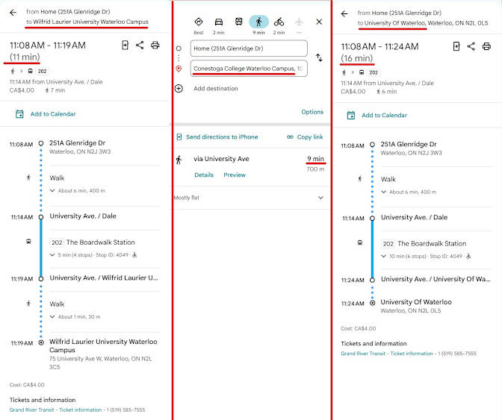
Task: Preview the University Ave walking route
Action: point(235,175)
